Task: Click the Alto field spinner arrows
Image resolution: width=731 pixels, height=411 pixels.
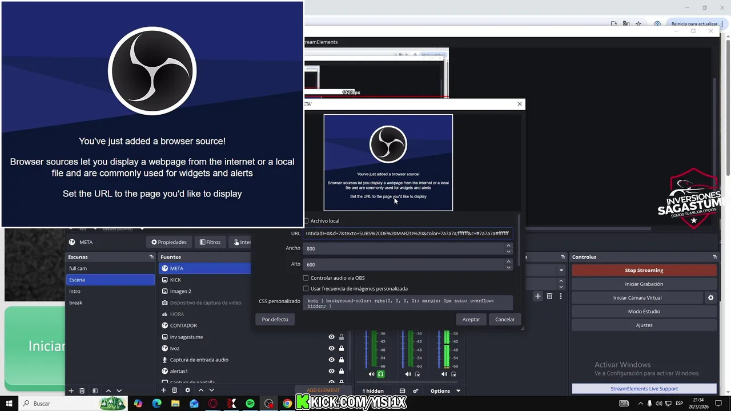Action: [x=508, y=264]
